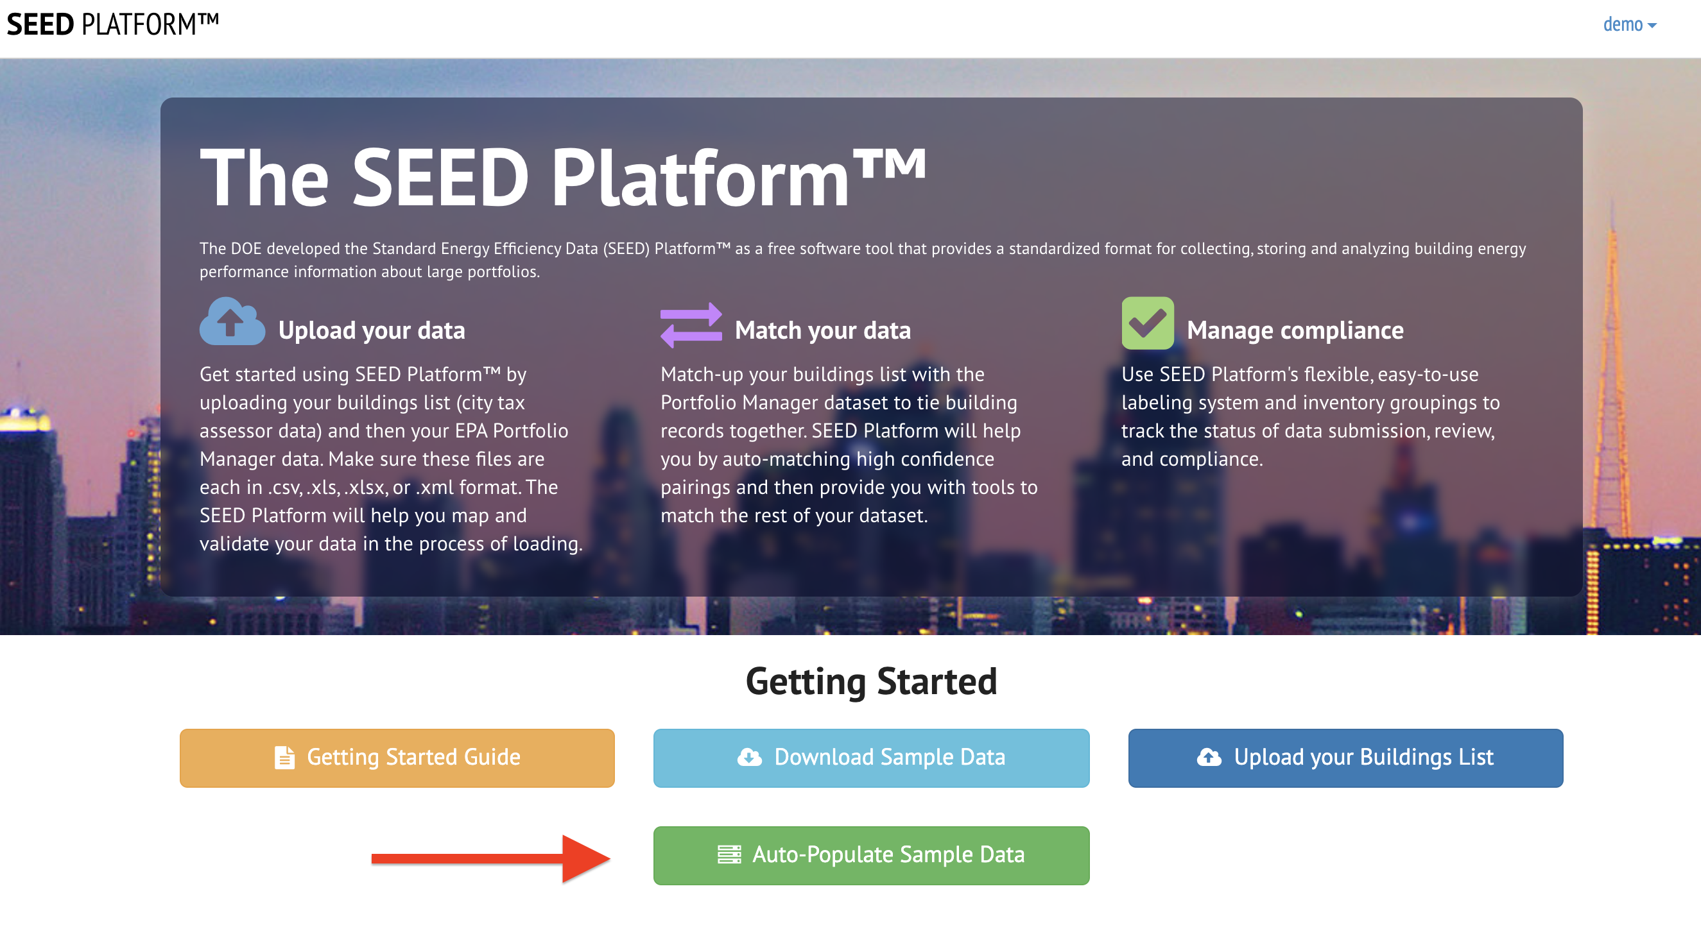Viewport: 1701px width, 952px height.
Task: Click the green checkmark icon beside Manage compliance
Action: point(1149,324)
